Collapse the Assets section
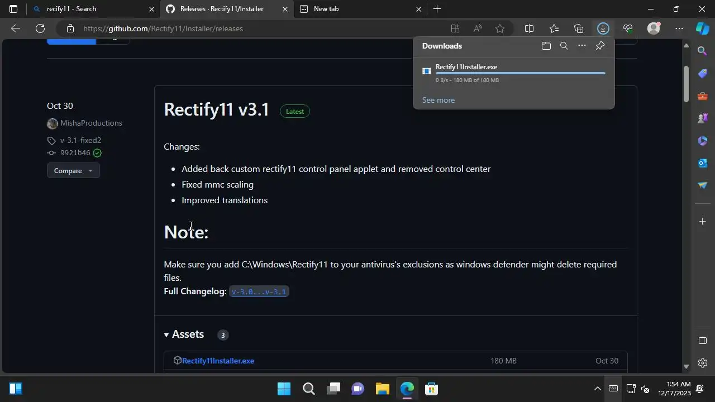Screen dimensions: 715x402 pos(184,334)
